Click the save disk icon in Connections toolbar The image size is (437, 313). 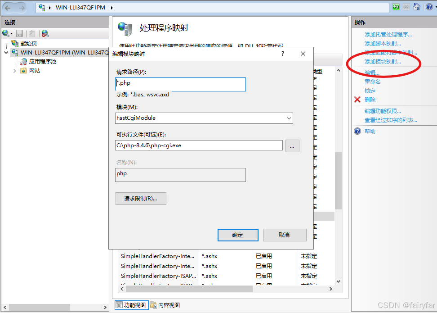[x=19, y=33]
